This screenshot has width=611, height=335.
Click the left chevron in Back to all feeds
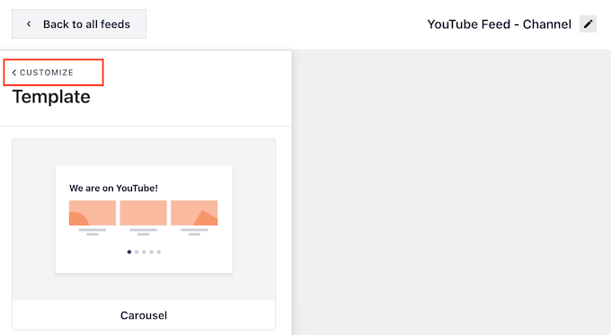(x=29, y=24)
